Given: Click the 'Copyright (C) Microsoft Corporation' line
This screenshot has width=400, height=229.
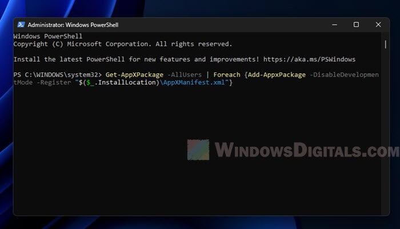Looking at the screenshot, I should pos(123,44).
